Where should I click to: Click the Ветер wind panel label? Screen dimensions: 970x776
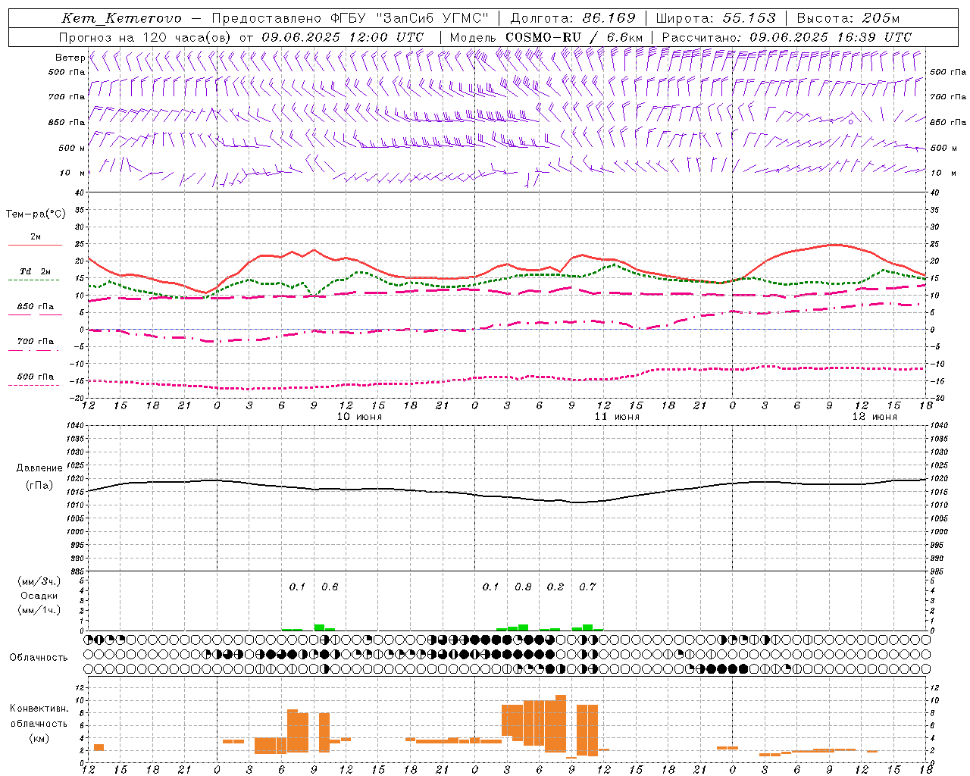(70, 58)
